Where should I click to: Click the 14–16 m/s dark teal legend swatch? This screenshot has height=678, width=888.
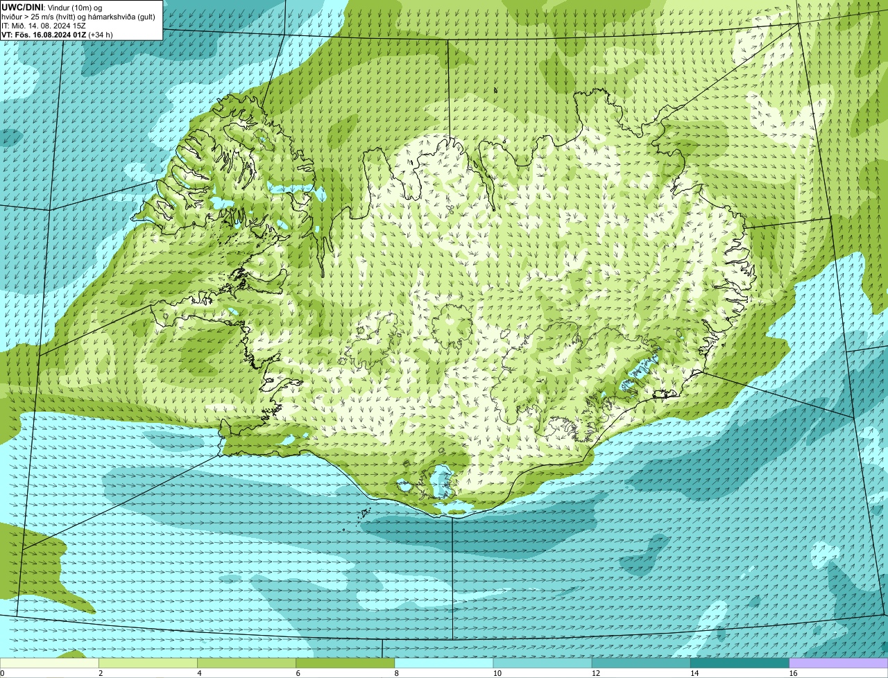(740, 663)
